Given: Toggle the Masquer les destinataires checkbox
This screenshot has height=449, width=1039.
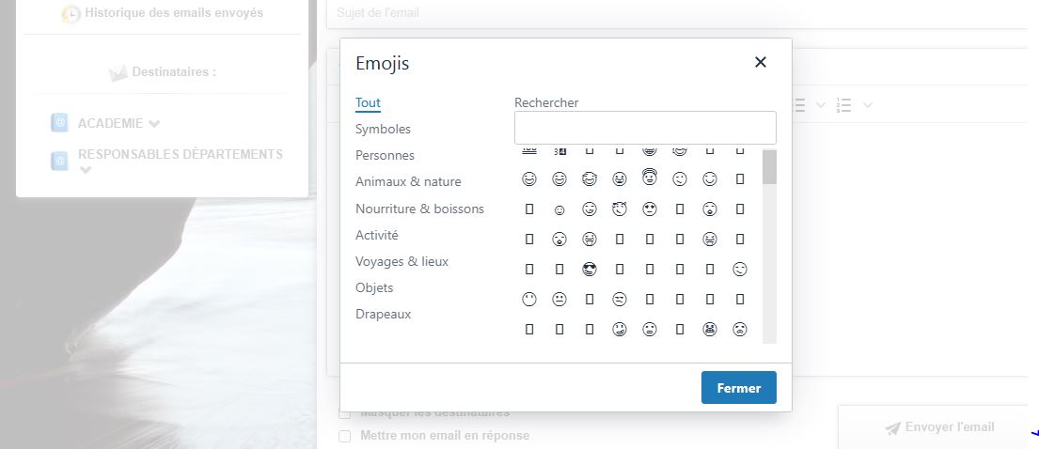Looking at the screenshot, I should 345,413.
